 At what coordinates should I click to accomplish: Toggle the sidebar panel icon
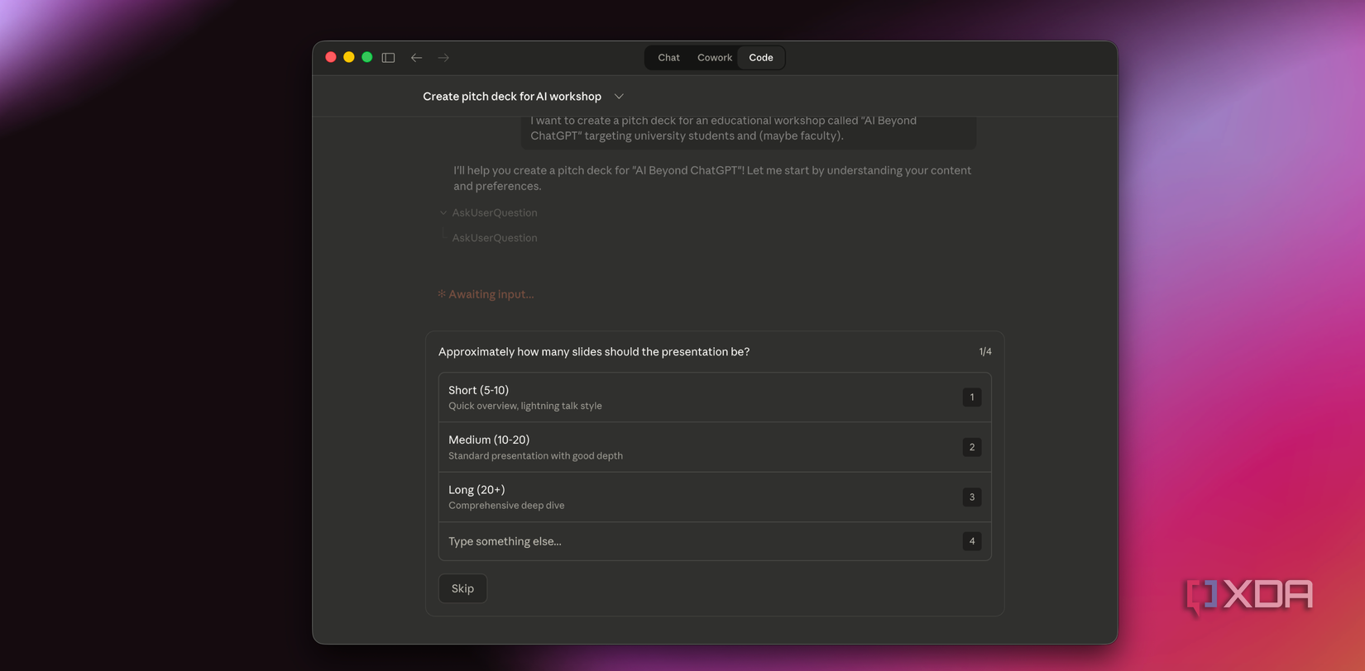388,58
